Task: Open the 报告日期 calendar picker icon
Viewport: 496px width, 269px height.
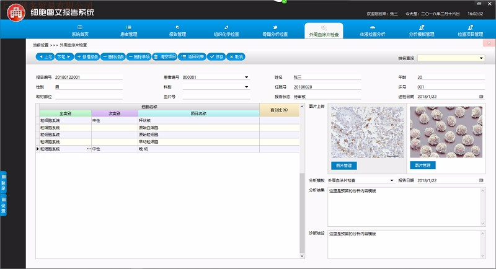Action: point(481,180)
